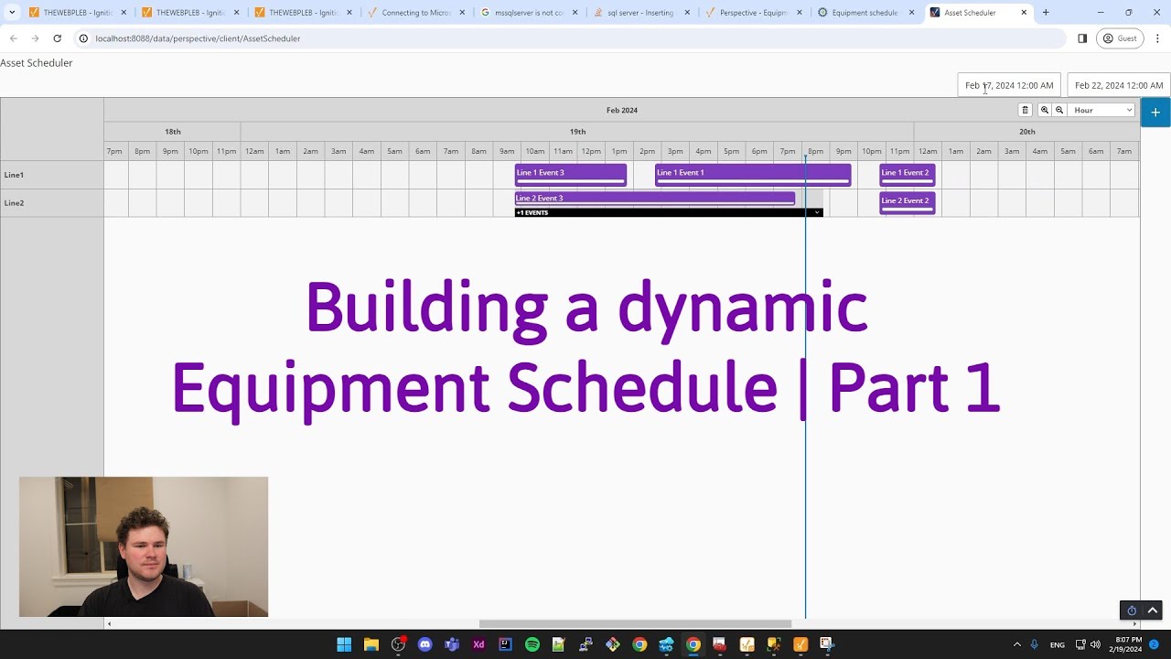Close the Equipment schedule tab

(911, 13)
